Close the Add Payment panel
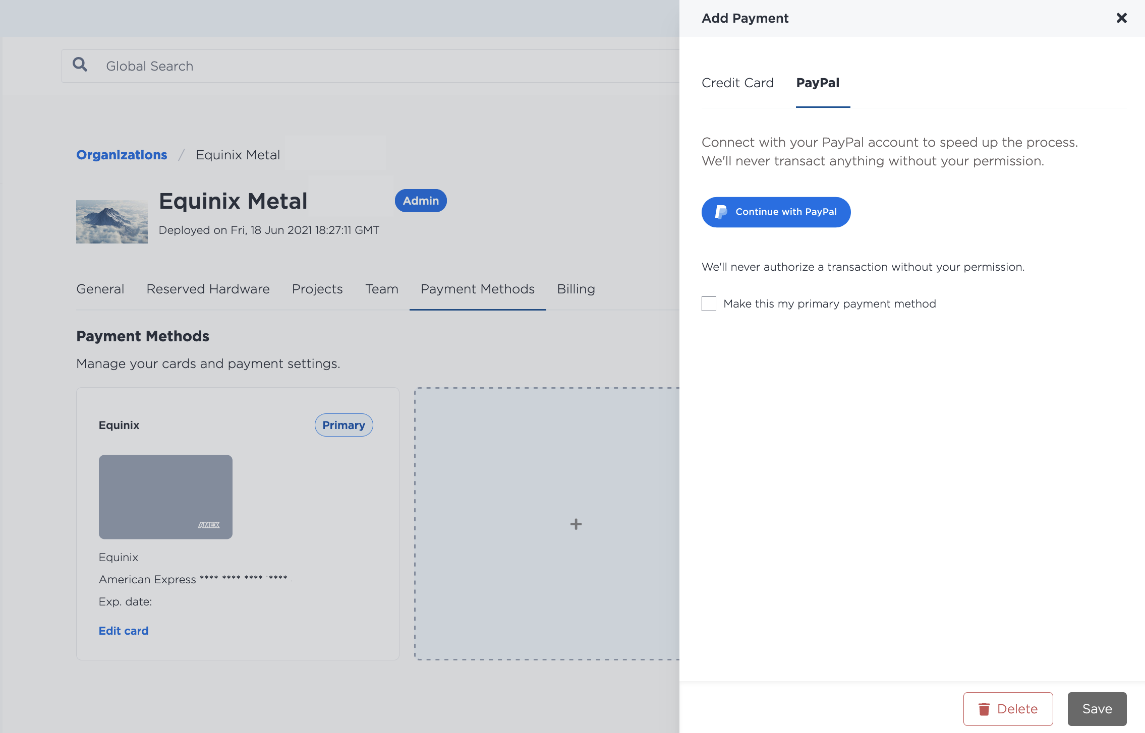Image resolution: width=1145 pixels, height=733 pixels. pyautogui.click(x=1121, y=18)
